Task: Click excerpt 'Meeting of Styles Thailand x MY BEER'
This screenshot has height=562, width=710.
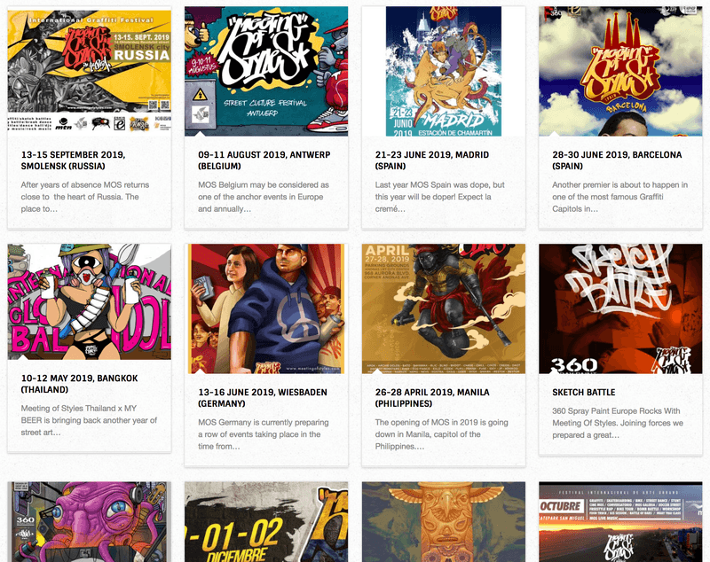Action: [x=89, y=420]
